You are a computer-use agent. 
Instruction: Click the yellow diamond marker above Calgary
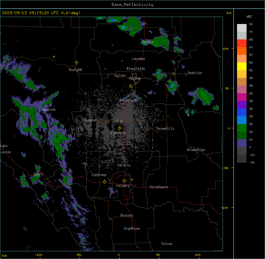click(x=125, y=181)
